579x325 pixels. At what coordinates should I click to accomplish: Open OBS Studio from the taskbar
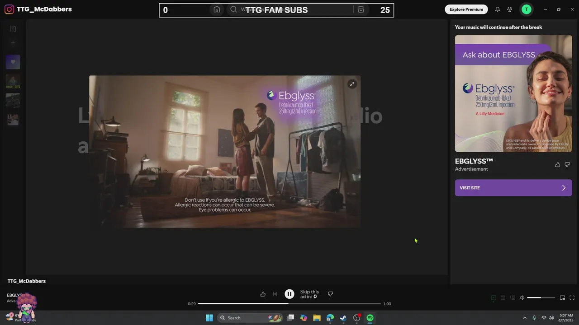click(x=357, y=318)
